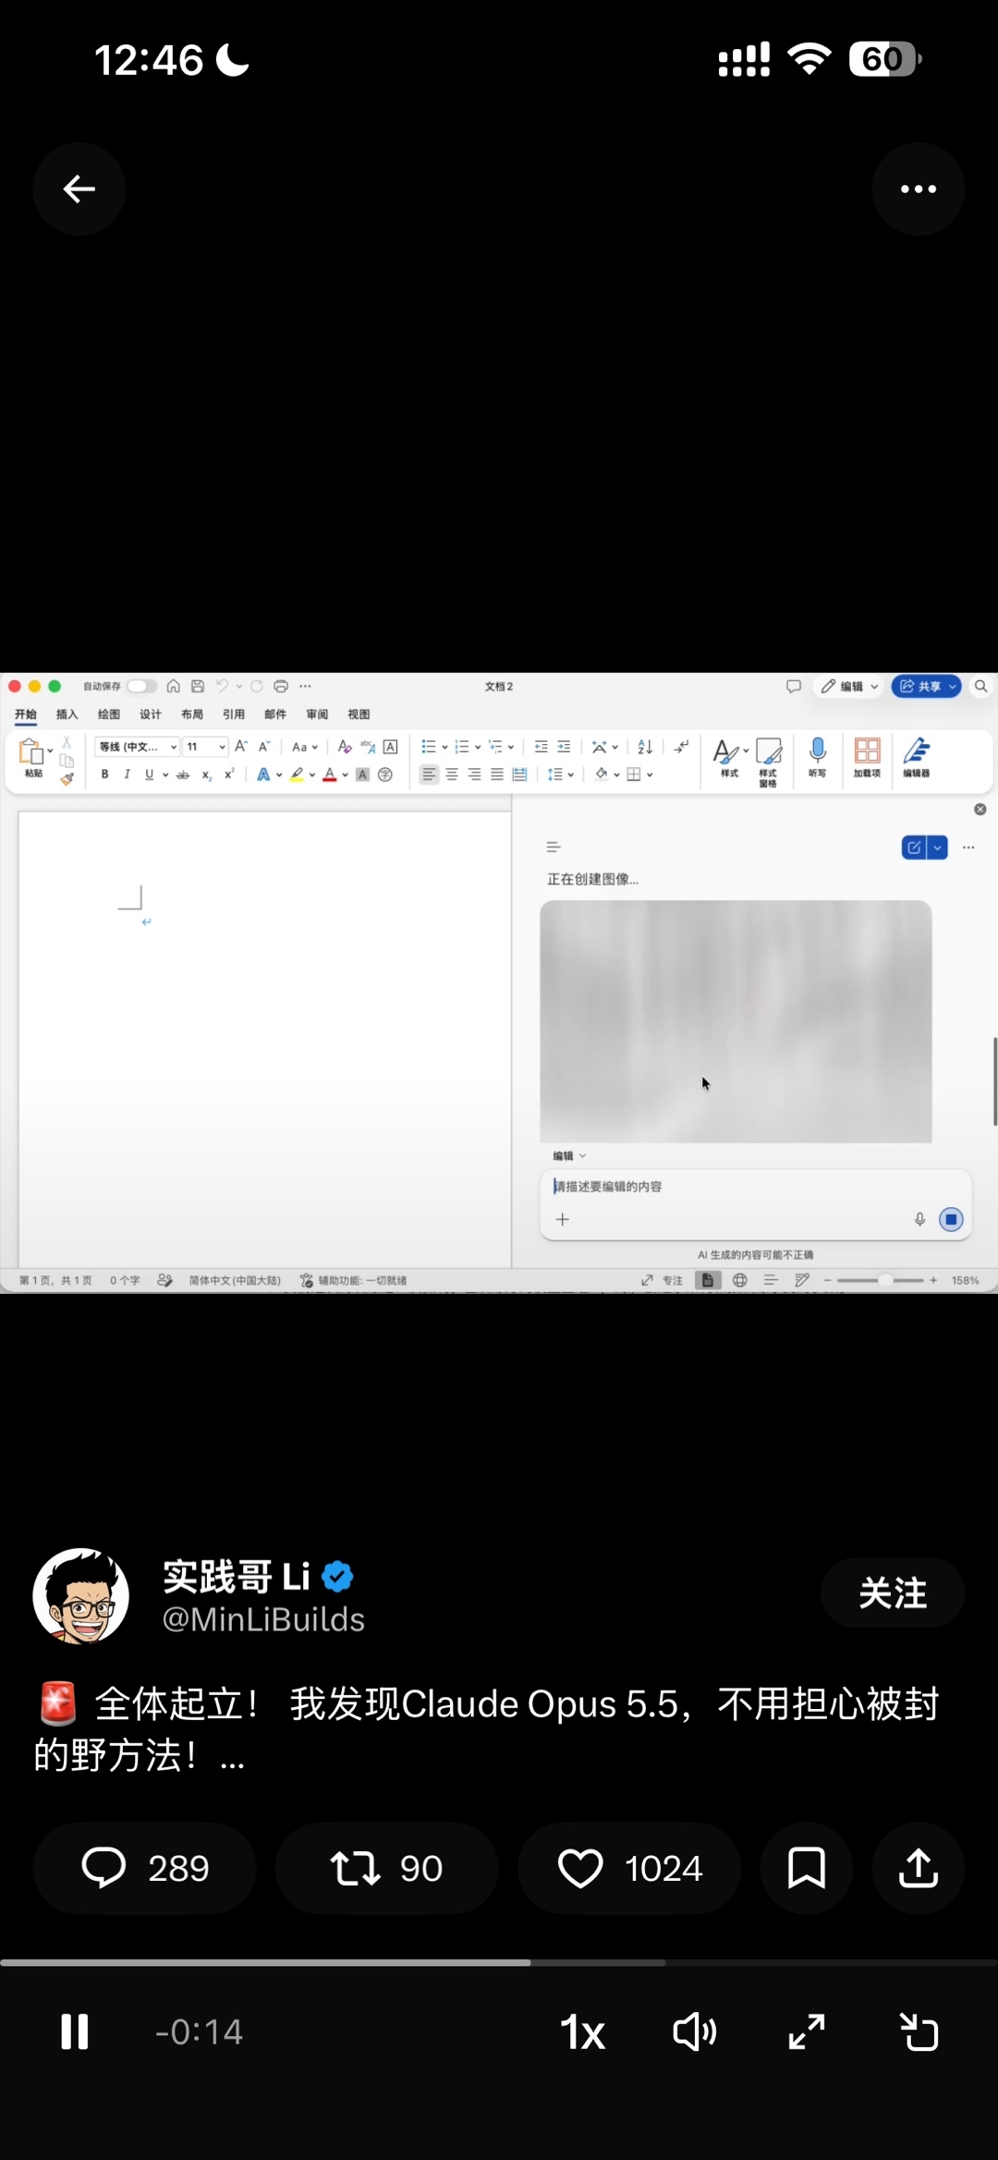Repost the tweet with 90 reposts
998x2160 pixels.
click(x=387, y=1868)
